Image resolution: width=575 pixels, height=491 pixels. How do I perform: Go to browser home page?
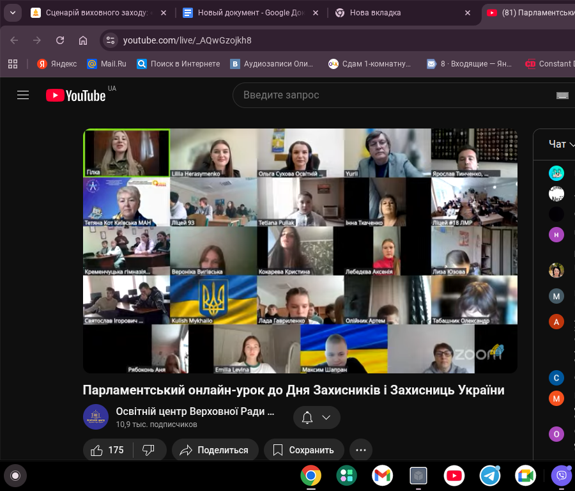tap(83, 40)
